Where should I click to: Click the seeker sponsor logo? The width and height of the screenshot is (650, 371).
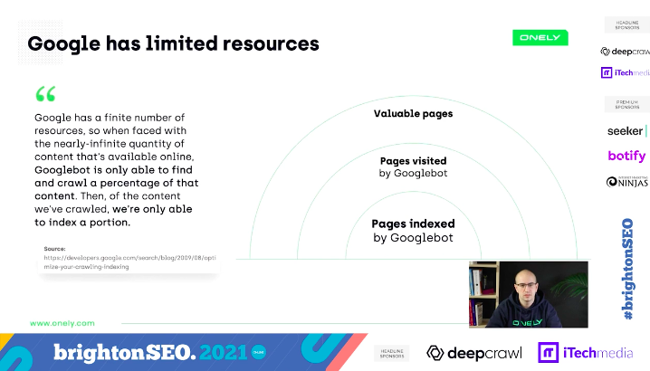tap(626, 131)
